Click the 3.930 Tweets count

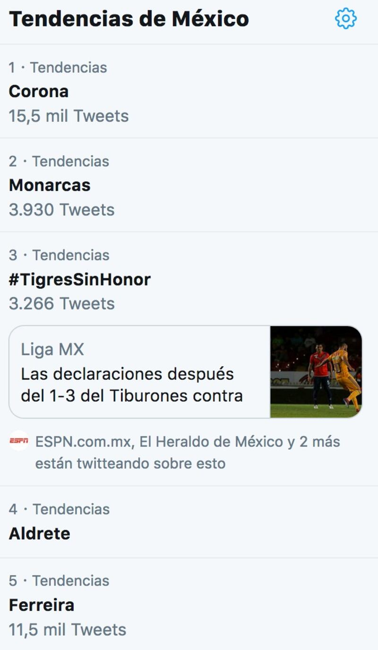coord(61,210)
